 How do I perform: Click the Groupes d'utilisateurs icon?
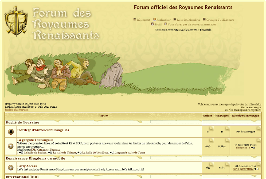(204, 19)
